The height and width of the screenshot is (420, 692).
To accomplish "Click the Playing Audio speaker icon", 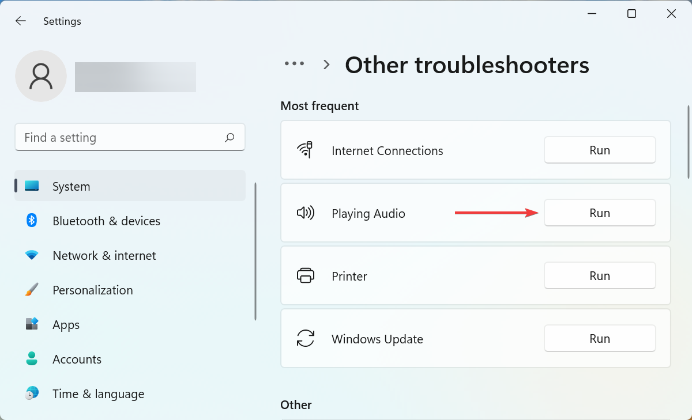I will click(305, 213).
